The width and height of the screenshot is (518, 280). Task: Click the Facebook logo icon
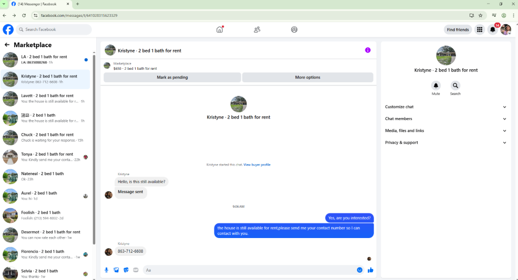[8, 29]
